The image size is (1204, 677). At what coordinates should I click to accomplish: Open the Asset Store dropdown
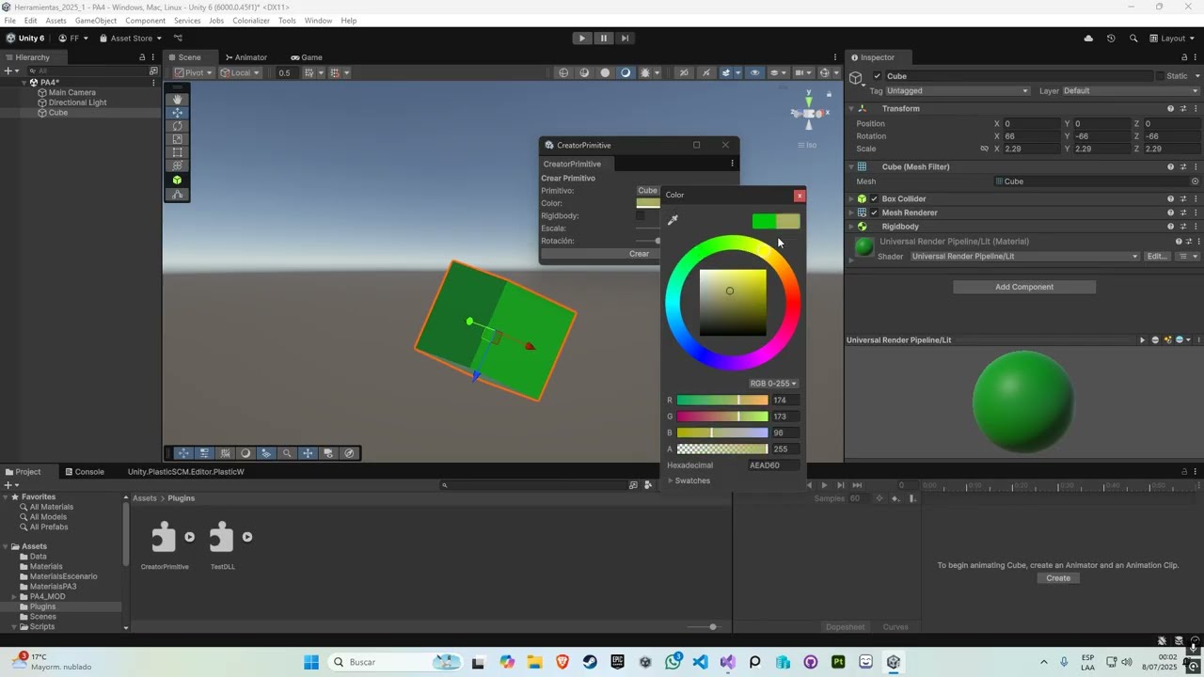[x=131, y=39]
